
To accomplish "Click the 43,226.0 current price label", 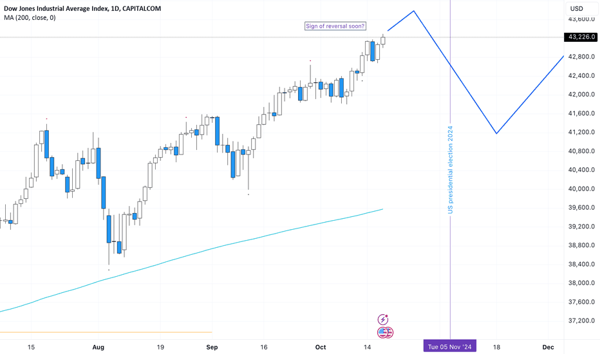I will [x=581, y=37].
